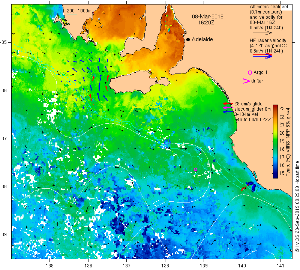Click longitude axis label 135
The height and width of the screenshot is (270, 300).
click(50, 265)
